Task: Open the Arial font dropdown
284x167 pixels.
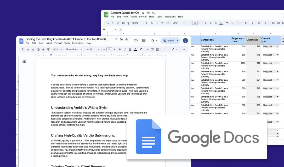Action: pos(93,49)
